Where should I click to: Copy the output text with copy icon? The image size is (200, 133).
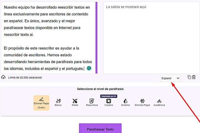[189, 77]
